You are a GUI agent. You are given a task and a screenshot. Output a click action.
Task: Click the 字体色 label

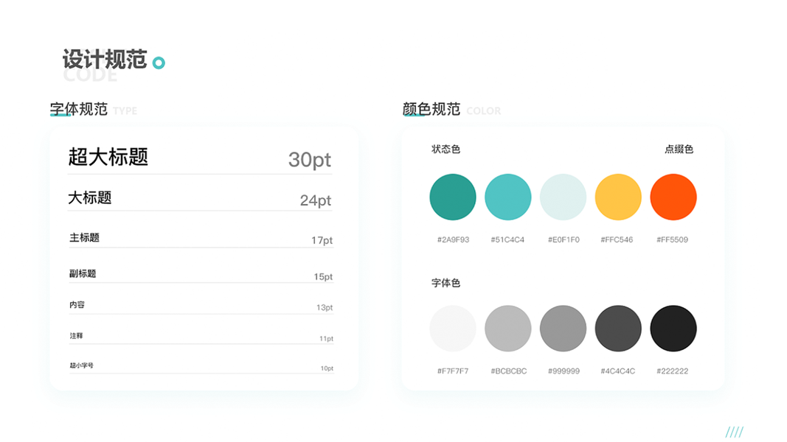pos(445,283)
